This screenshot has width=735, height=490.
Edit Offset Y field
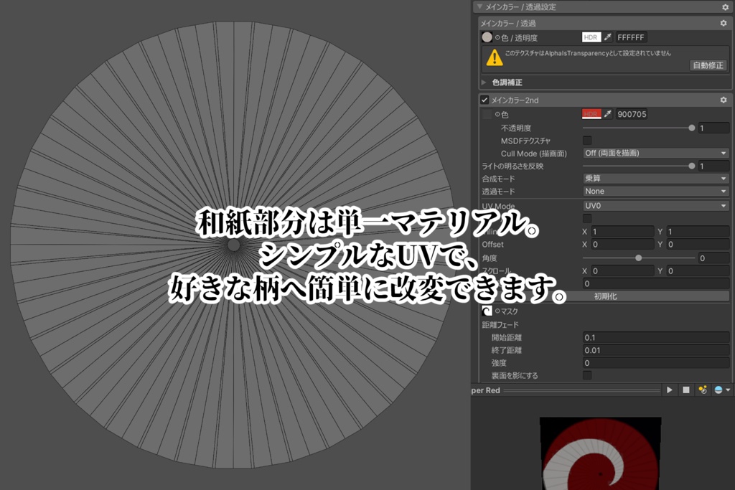698,244
